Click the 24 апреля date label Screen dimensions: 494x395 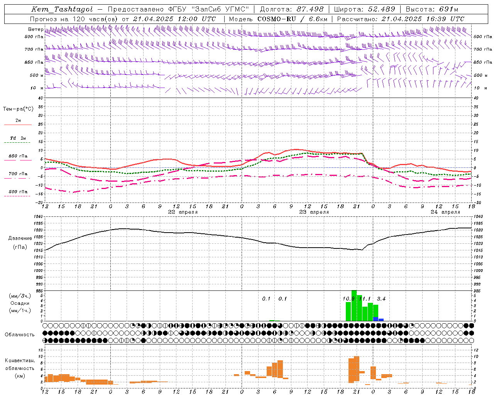coord(445,212)
